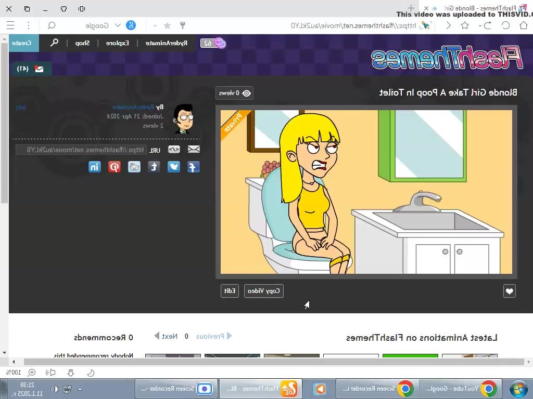Click the horizontal page scrollbar thumb
The image size is (533, 399).
(x=274, y=362)
